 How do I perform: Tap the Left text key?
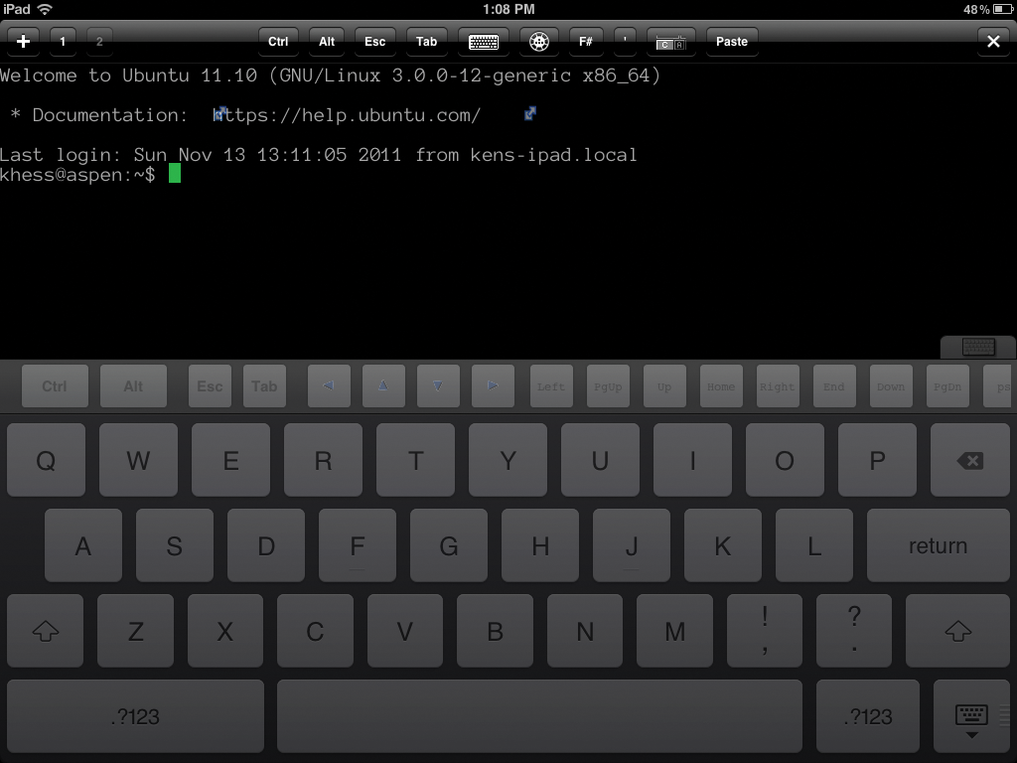click(x=551, y=386)
